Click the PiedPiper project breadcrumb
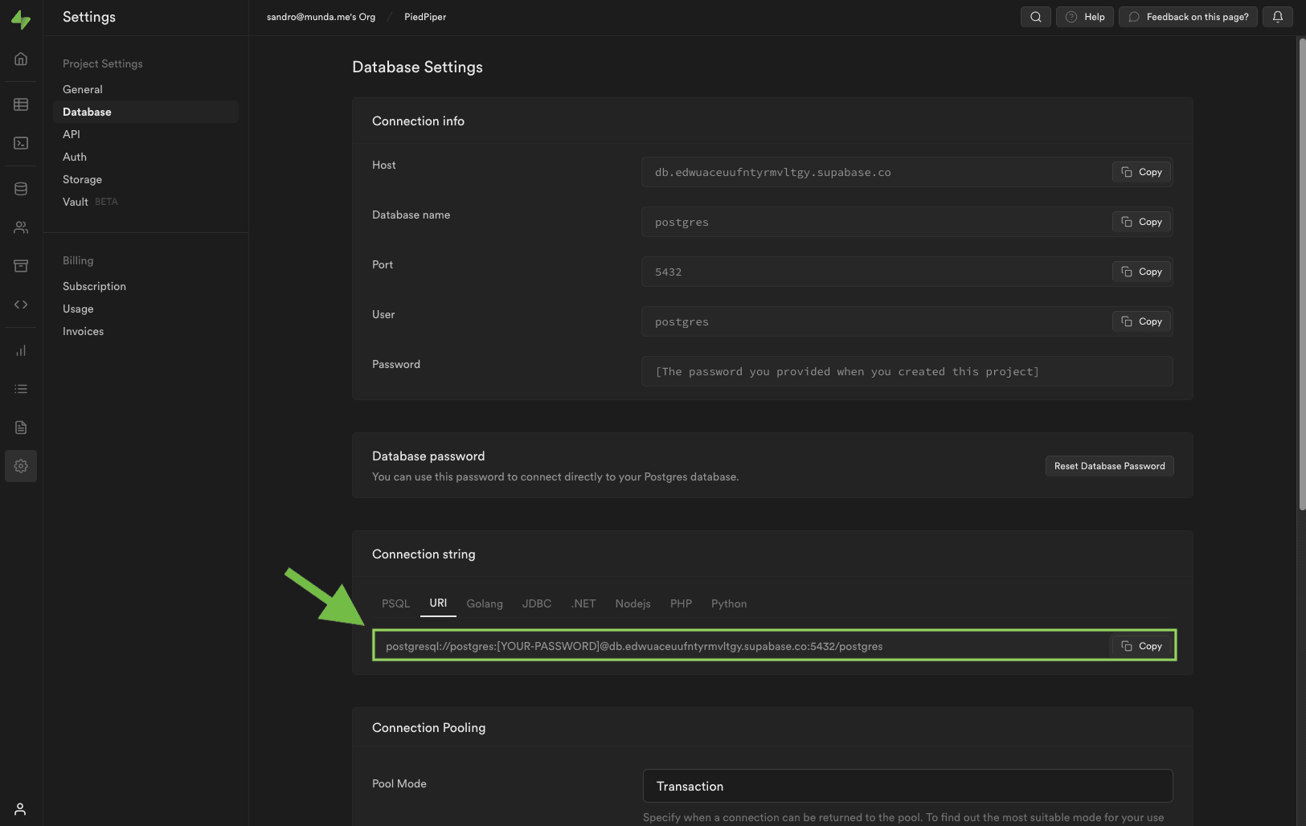This screenshot has width=1306, height=826. [425, 17]
